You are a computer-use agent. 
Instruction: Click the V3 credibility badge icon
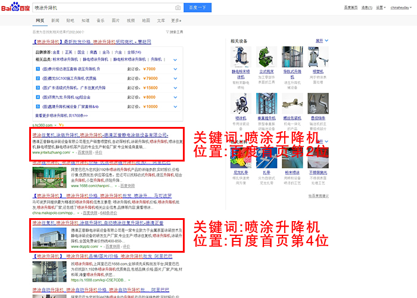point(61,125)
